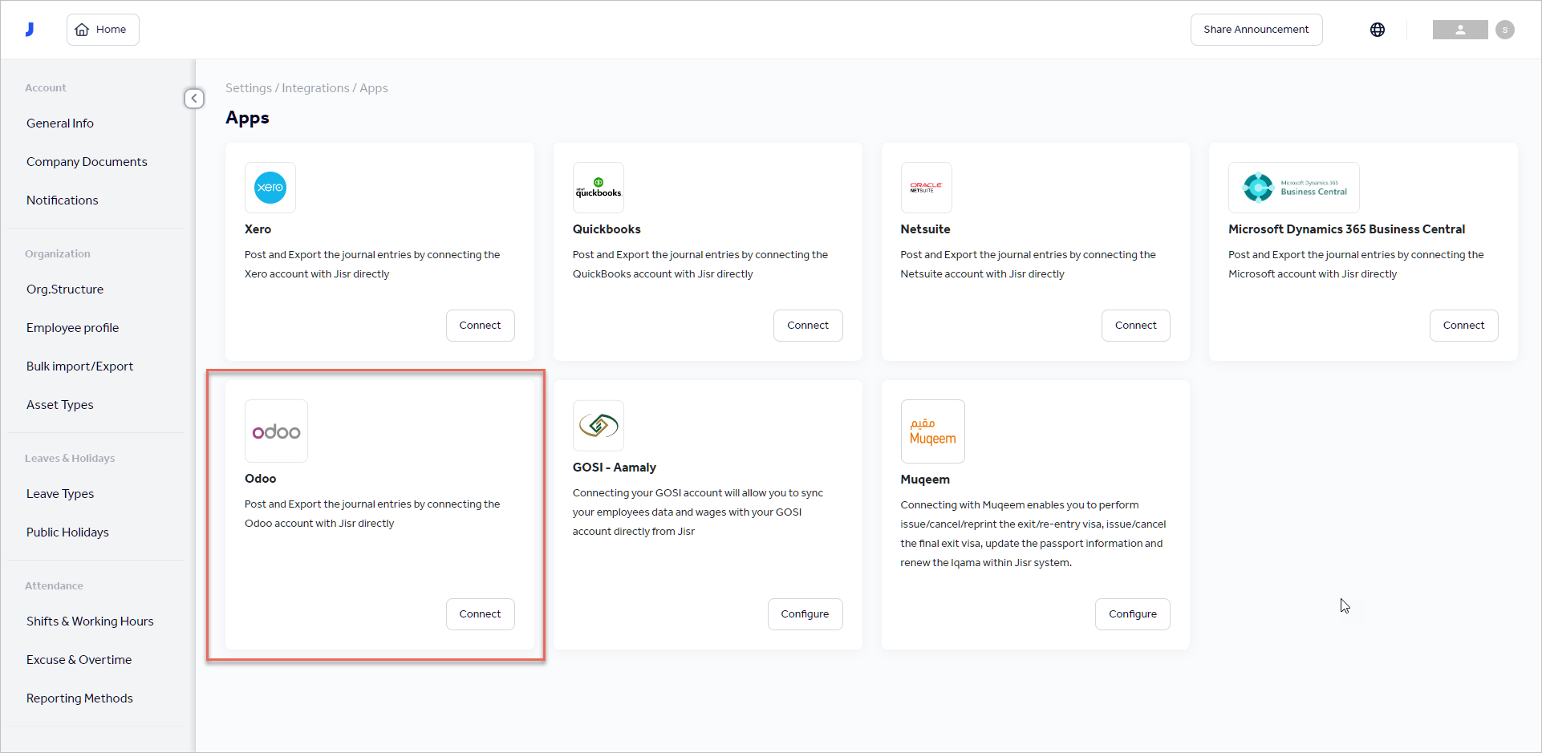
Task: Open the user profile dropdown
Action: (1459, 30)
